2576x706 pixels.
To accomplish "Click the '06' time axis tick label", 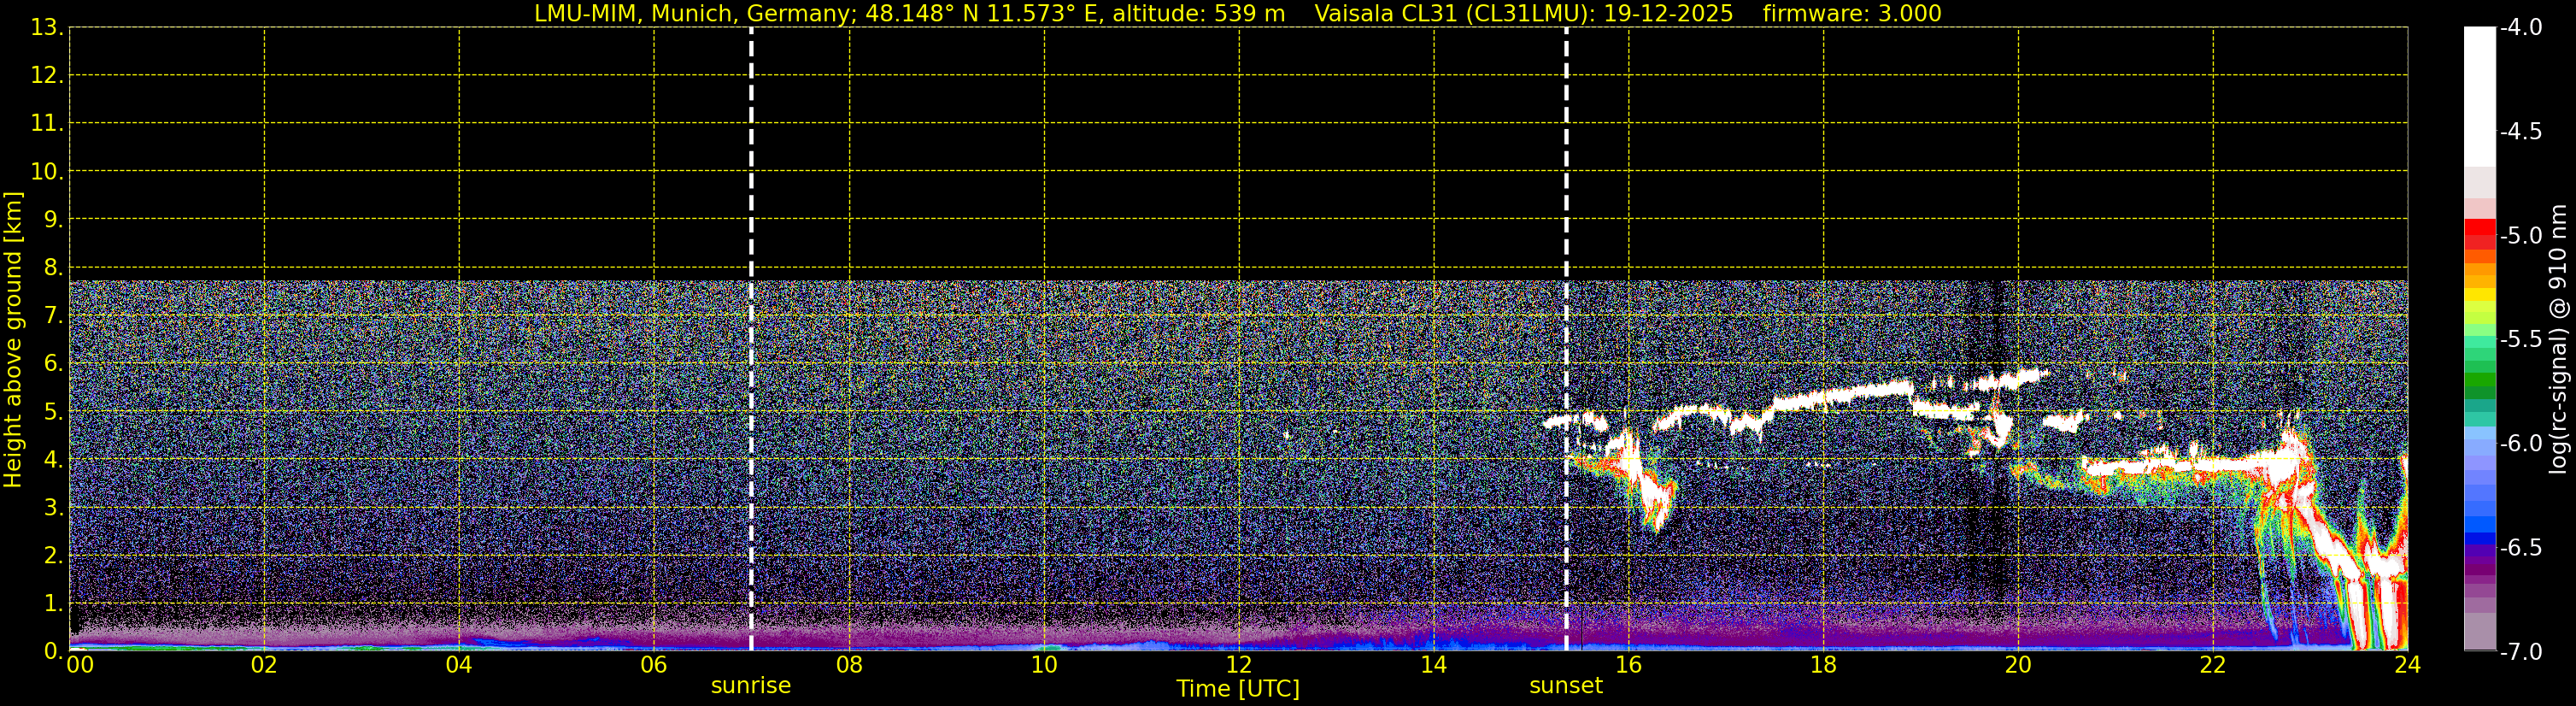I will coord(654,665).
